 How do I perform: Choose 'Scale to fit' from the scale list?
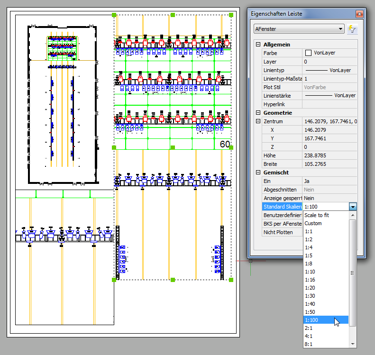click(317, 215)
